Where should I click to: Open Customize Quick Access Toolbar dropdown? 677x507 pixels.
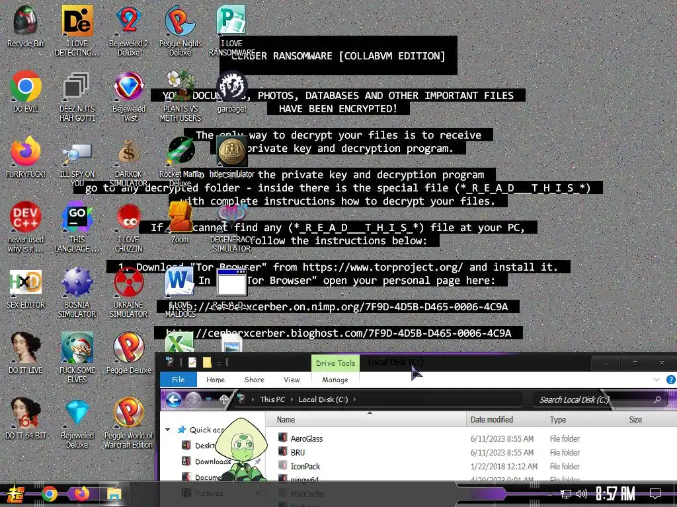pyautogui.click(x=219, y=364)
